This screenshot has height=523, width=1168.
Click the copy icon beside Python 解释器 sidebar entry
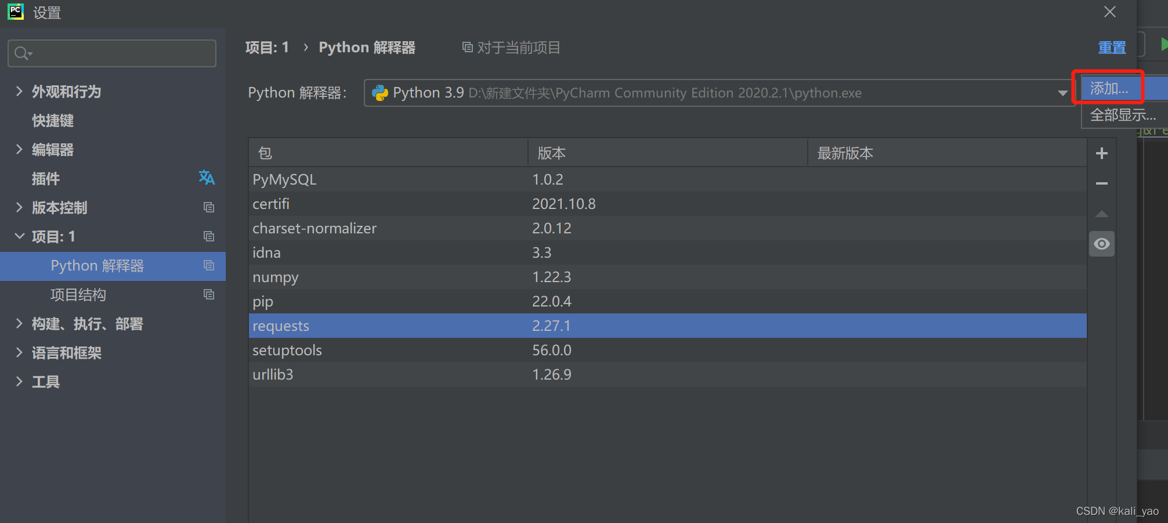pos(208,265)
